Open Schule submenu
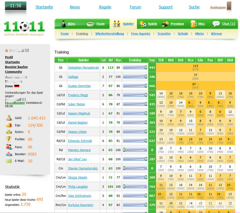Screen dimensions: 240x213 point(183,34)
